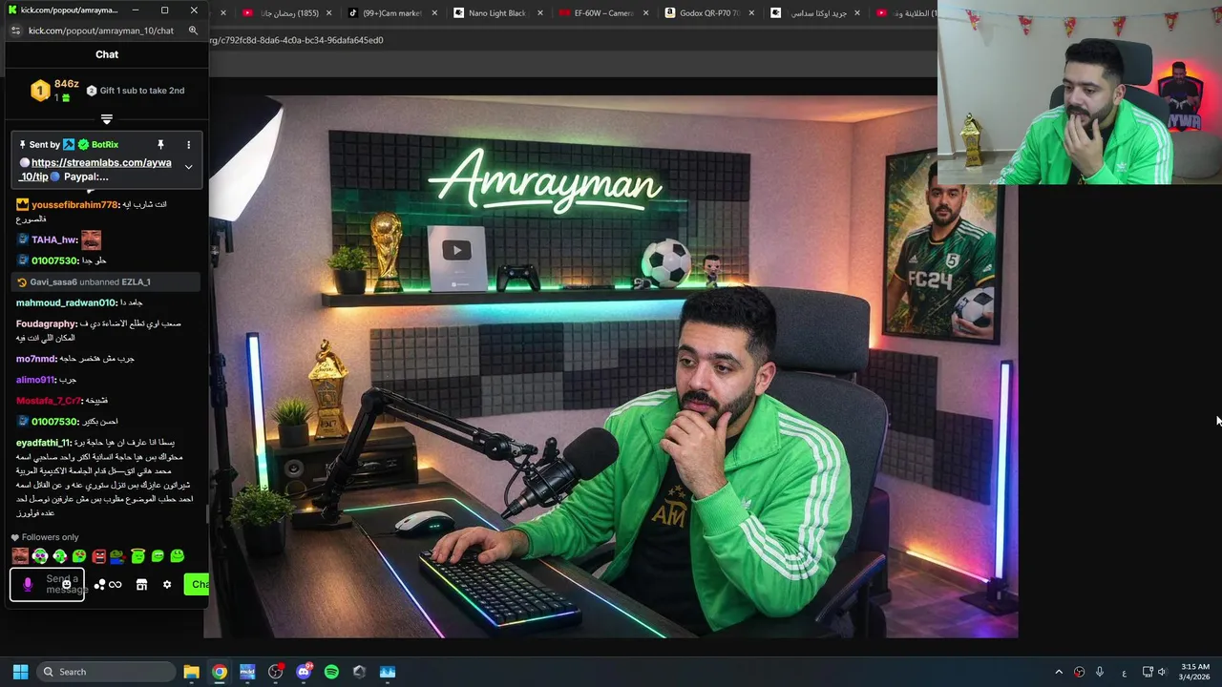The height and width of the screenshot is (687, 1222).
Task: Click username TAHA_hw in chat
Action: click(x=53, y=240)
